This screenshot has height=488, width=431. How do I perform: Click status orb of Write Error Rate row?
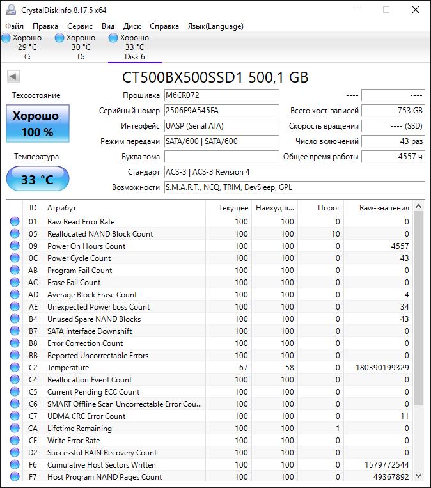(15, 440)
